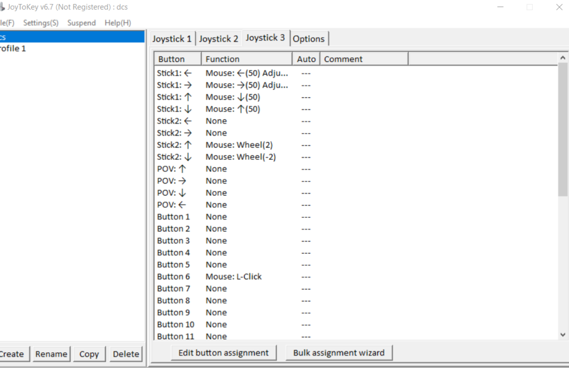Select Button 6 Mouse L-Click row
This screenshot has height=368, width=569.
[x=356, y=276]
